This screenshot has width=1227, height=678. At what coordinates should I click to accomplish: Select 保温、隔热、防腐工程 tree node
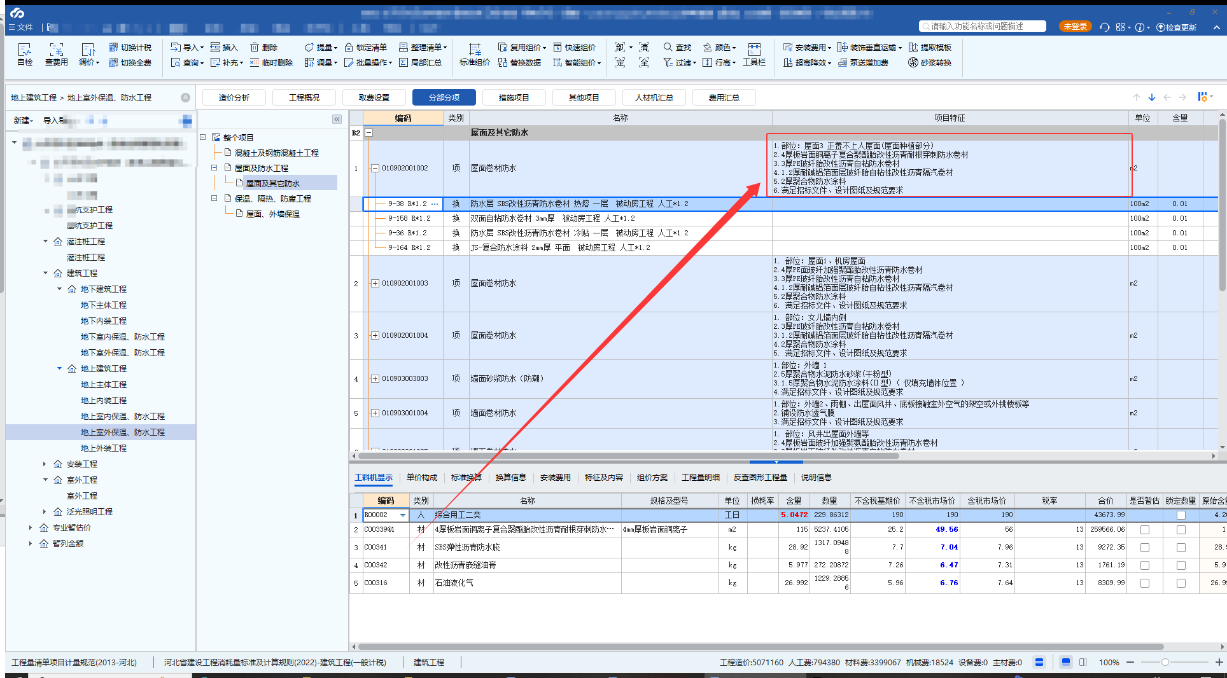(273, 198)
